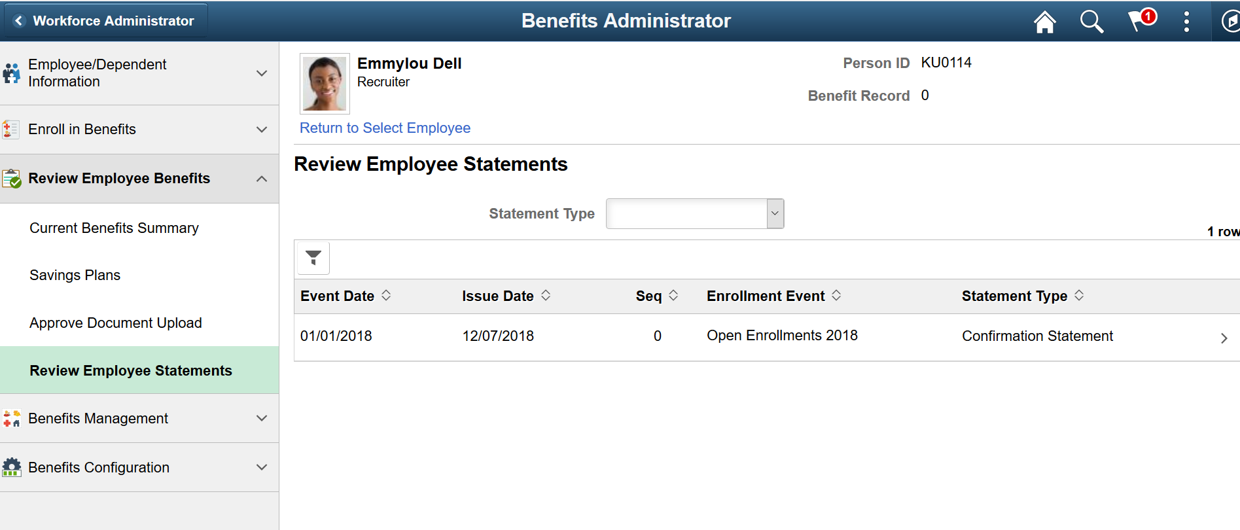Open notifications flag icon
The height and width of the screenshot is (530, 1240).
pyautogui.click(x=1141, y=20)
